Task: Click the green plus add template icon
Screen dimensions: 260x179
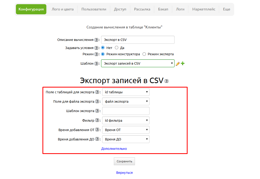Action: click(183, 63)
